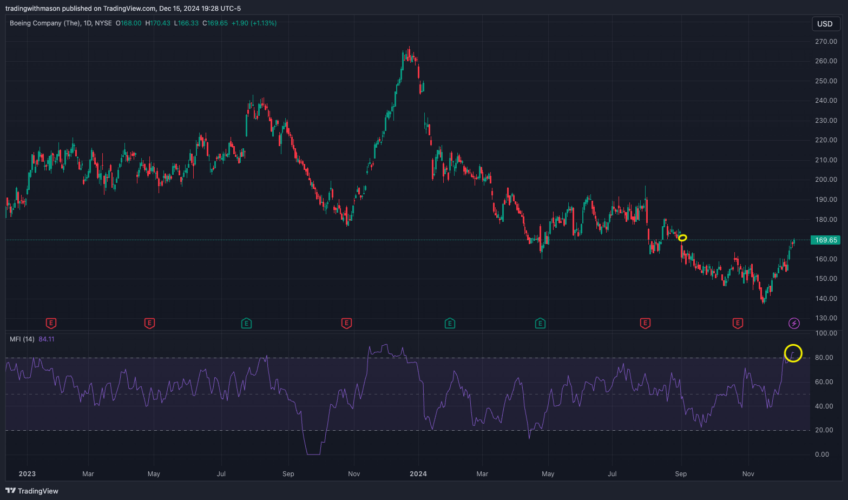
Task: Click the 100.00 MFI axis label
Action: click(x=826, y=333)
